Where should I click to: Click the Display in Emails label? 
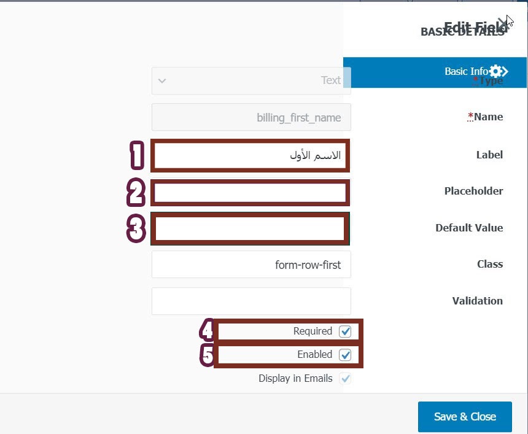(295, 378)
